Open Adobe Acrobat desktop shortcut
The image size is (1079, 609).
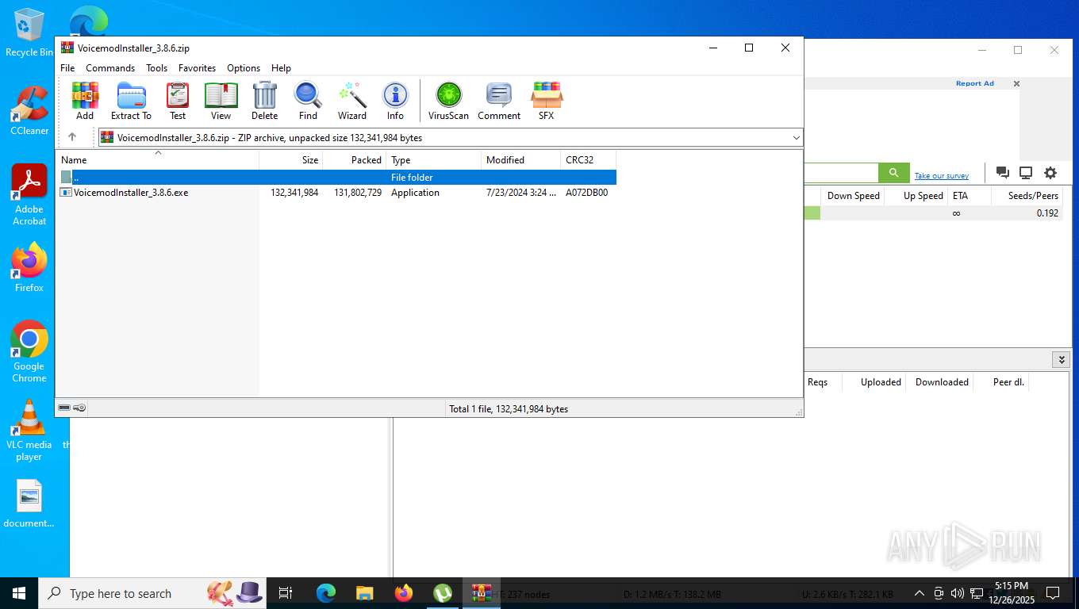29,195
